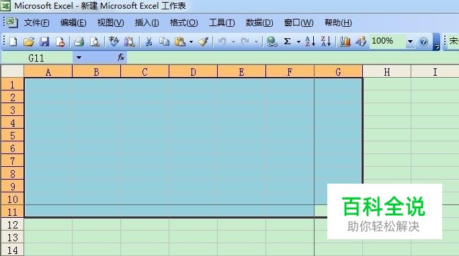The width and height of the screenshot is (459, 256).
Task: Click the Select All corner button
Action: point(12,72)
